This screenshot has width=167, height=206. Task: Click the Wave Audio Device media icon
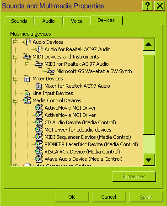pos(39,159)
